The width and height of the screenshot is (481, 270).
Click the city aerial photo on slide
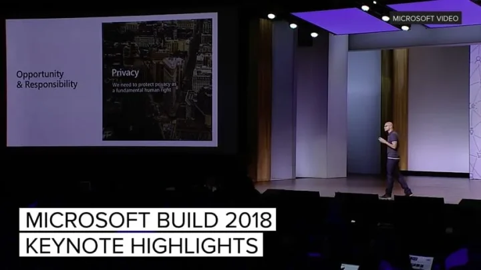pyautogui.click(x=157, y=79)
